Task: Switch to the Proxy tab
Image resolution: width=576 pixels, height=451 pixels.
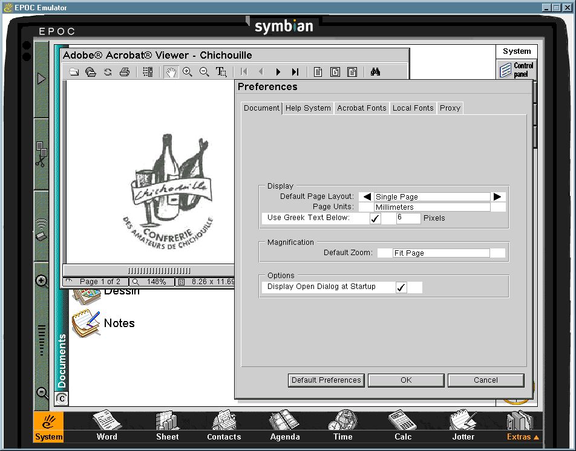Action: pos(450,108)
